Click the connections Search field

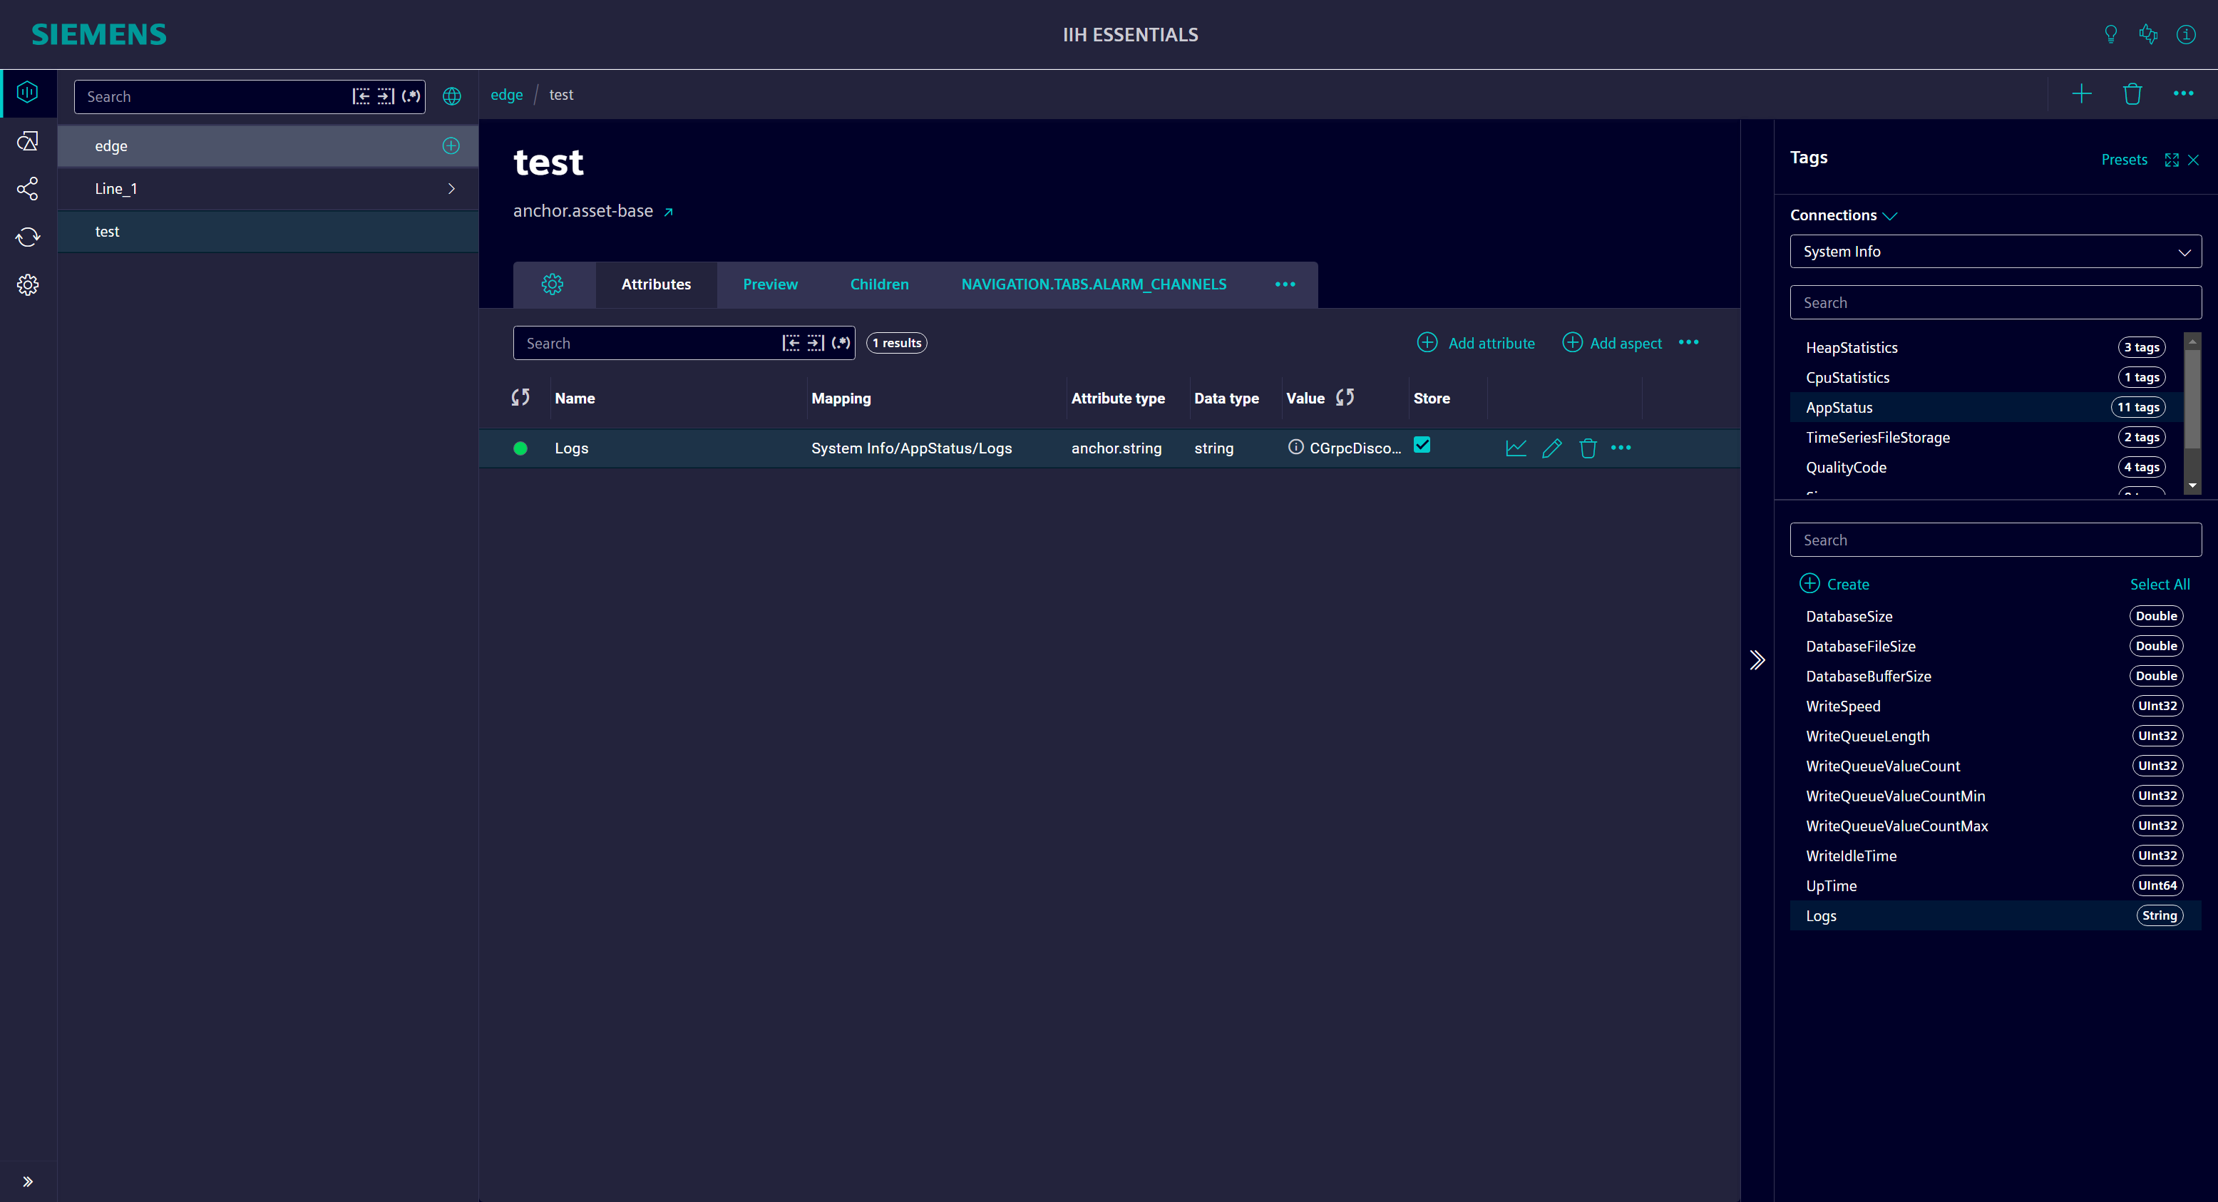pyautogui.click(x=1995, y=303)
